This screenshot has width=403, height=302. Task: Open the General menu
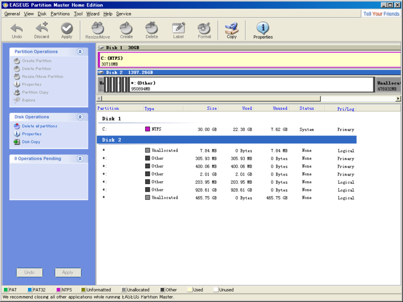pyautogui.click(x=12, y=14)
